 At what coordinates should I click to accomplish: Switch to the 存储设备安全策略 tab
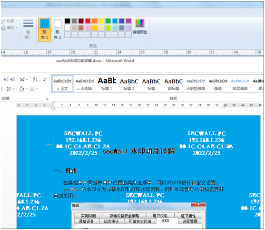124,216
